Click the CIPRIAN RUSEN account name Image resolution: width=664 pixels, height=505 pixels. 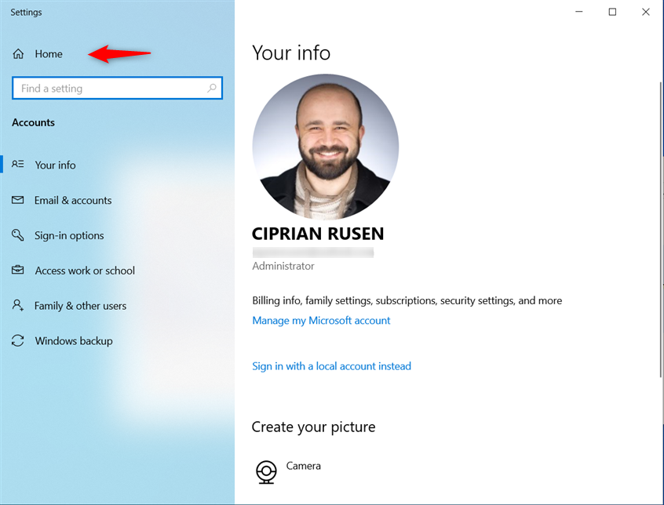pos(318,234)
